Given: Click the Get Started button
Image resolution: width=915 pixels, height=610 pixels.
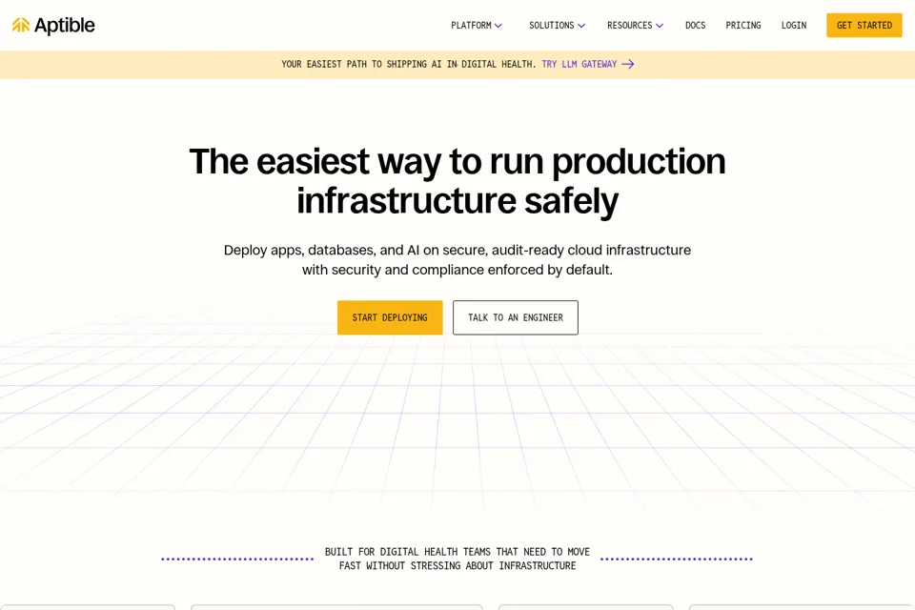Looking at the screenshot, I should pos(864,25).
